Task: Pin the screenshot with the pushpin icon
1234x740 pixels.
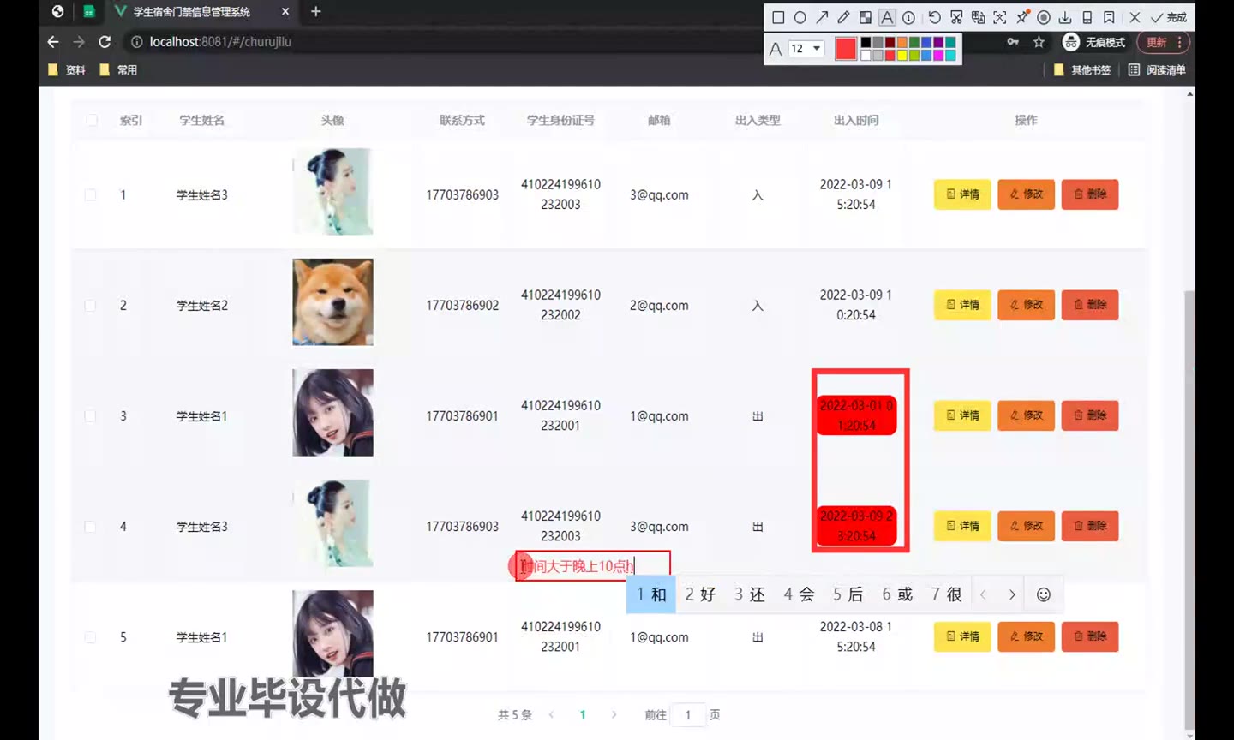Action: tap(1022, 17)
